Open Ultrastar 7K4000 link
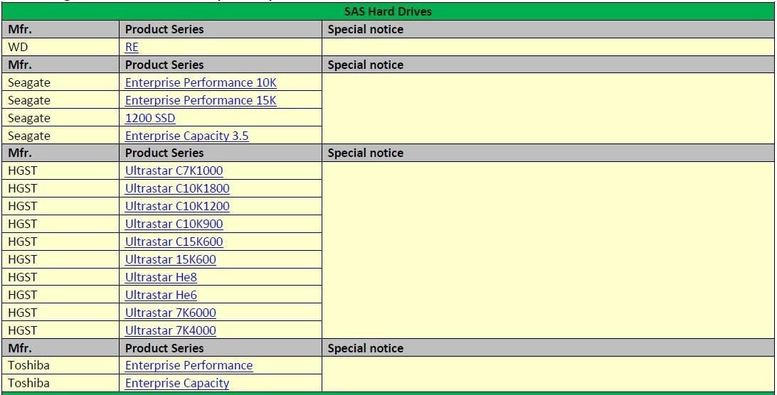This screenshot has height=395, width=777. tap(171, 330)
